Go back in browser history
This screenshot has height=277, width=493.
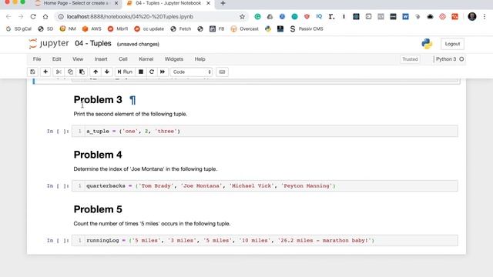[8, 17]
